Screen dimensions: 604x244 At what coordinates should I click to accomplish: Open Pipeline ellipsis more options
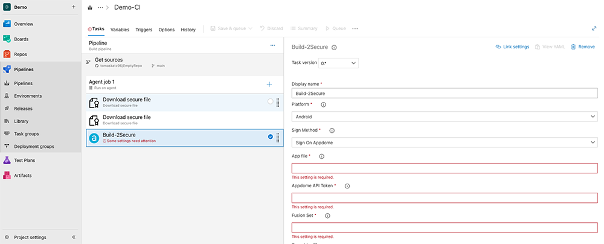pos(272,45)
